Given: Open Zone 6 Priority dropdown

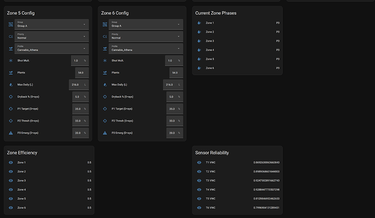Looking at the screenshot, I should coord(146,36).
